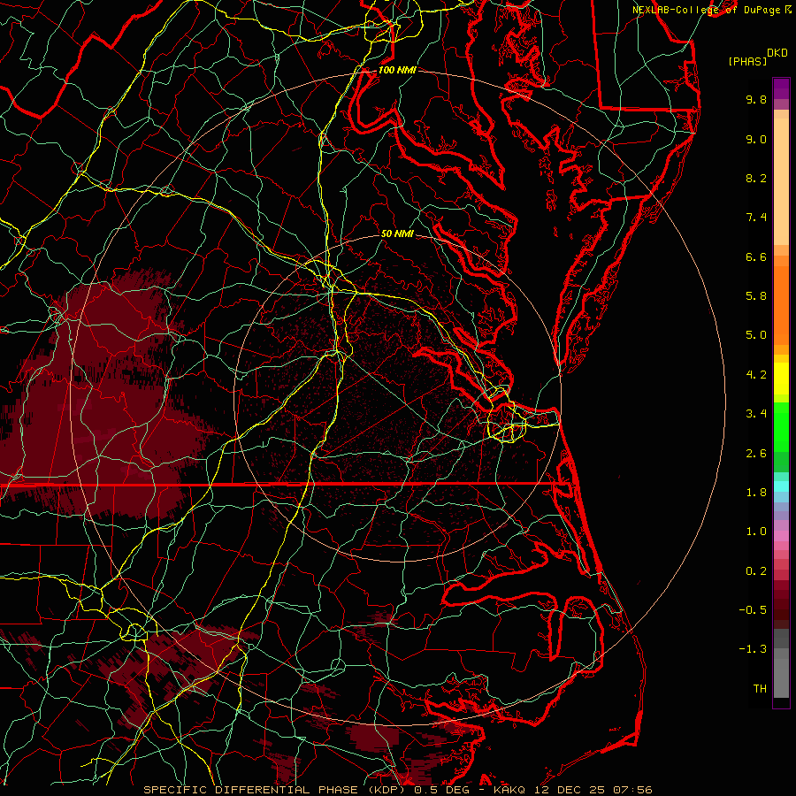Click the 7.4 value on the color scale

click(x=756, y=218)
